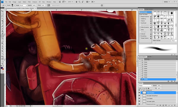The width and height of the screenshot is (178, 107).
Task: Open the eraser Mode dropdown
Action: (23, 5)
